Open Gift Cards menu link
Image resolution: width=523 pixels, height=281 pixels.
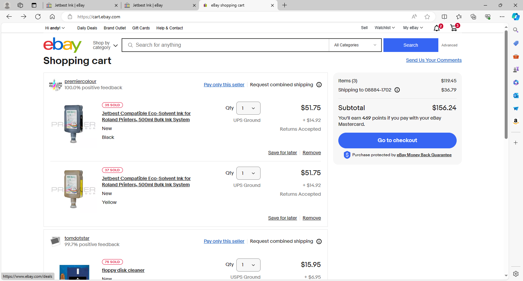(x=141, y=28)
